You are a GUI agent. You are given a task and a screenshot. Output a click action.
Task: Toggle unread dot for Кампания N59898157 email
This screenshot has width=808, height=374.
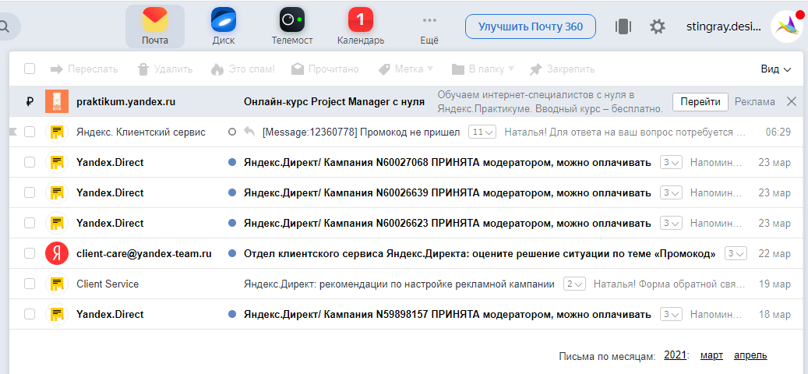232,314
